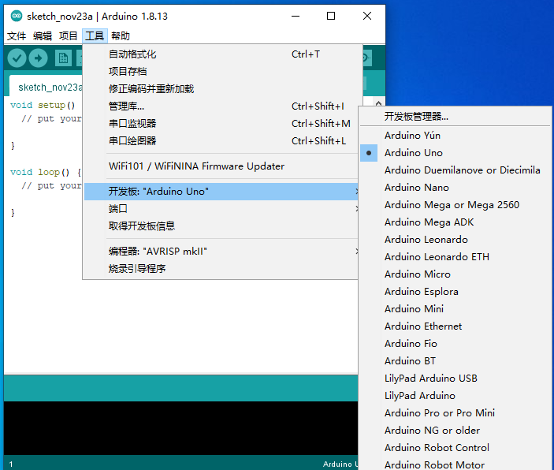Click the New sketch file icon
The height and width of the screenshot is (470, 554).
click(x=63, y=58)
